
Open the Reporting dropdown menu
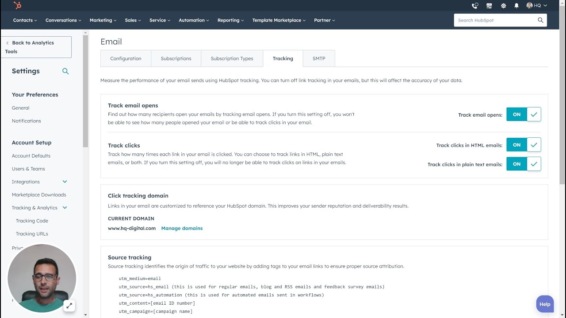pos(230,20)
